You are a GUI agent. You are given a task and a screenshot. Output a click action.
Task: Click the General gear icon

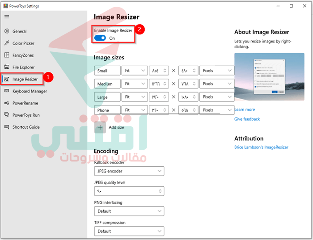[7, 31]
